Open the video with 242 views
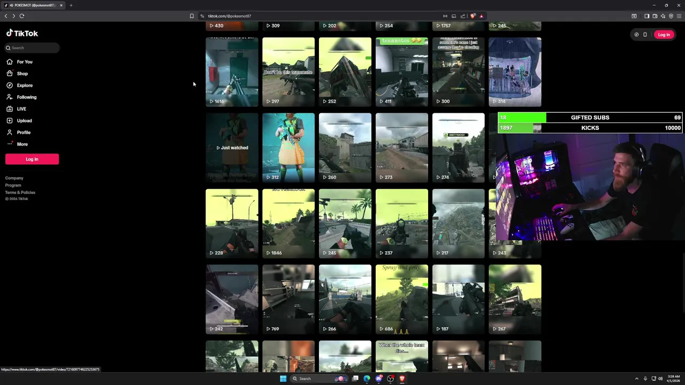This screenshot has width=685, height=385. click(232, 299)
